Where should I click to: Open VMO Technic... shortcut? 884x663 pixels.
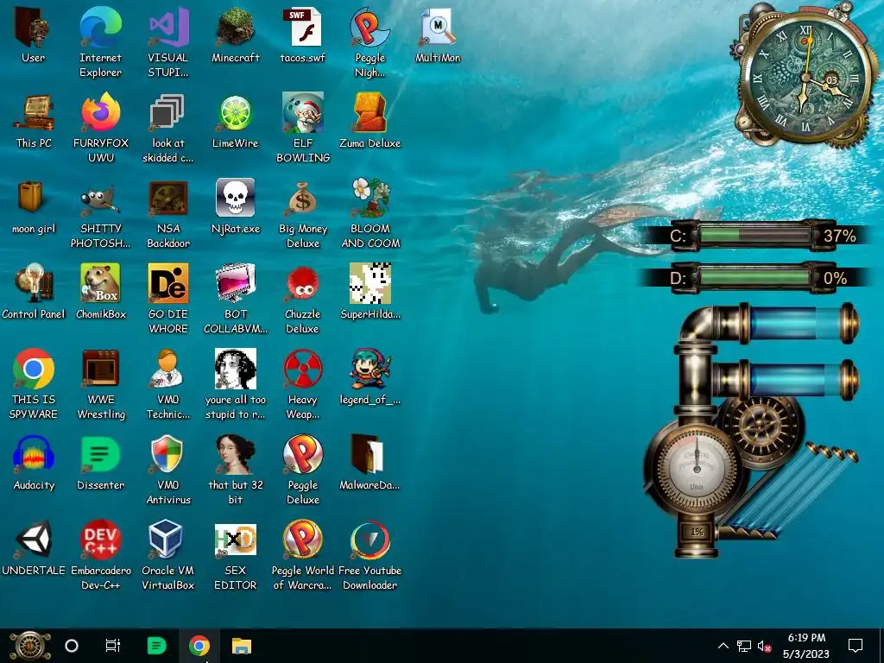(x=168, y=384)
